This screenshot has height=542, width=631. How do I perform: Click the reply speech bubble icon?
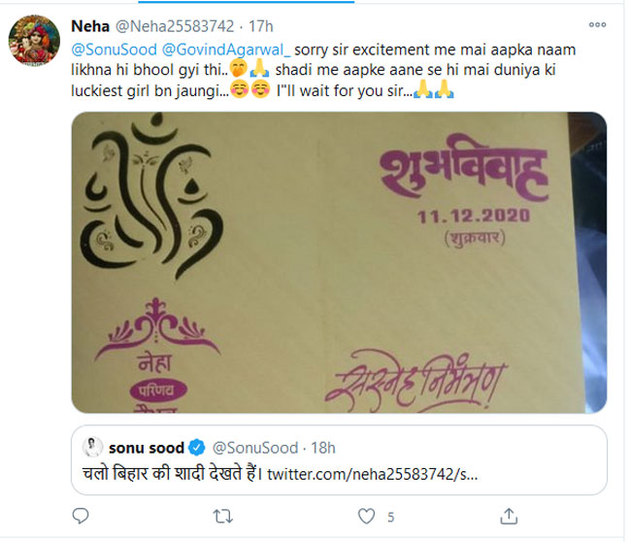pos(82,517)
